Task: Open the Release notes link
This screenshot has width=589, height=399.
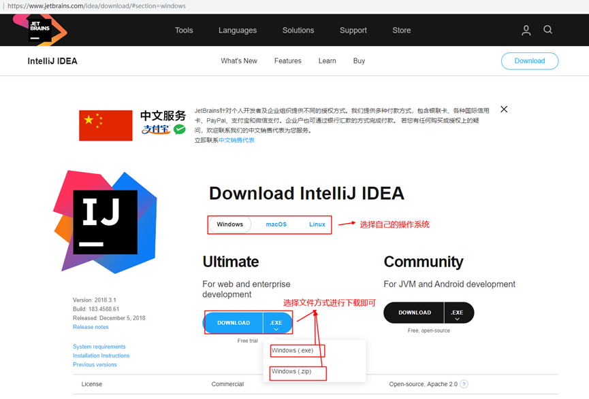Action: click(91, 327)
